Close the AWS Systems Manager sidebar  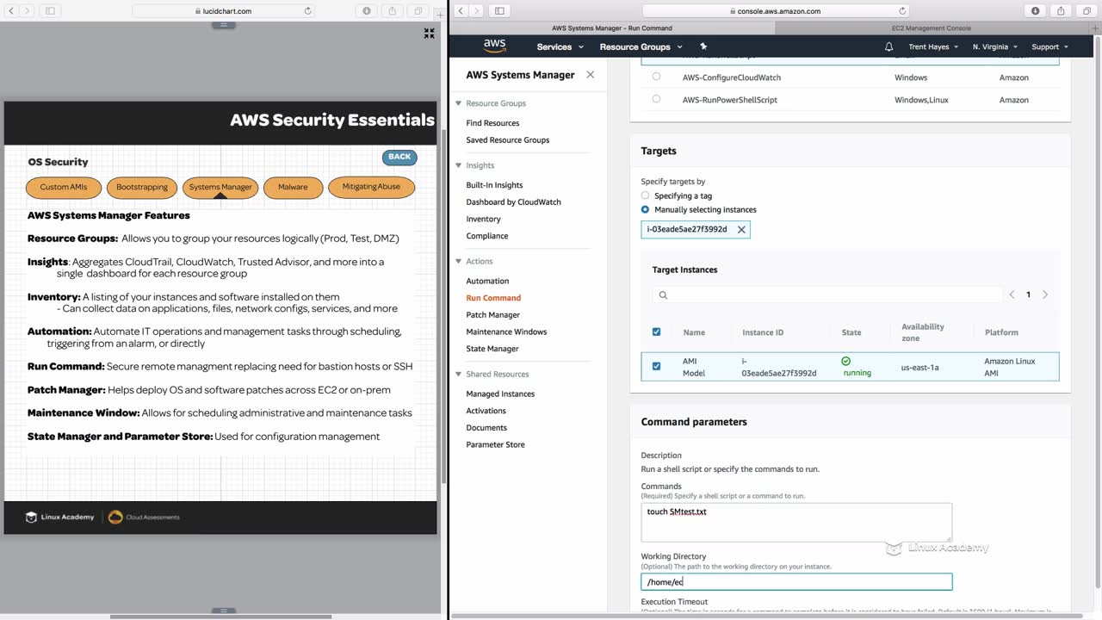tap(590, 75)
